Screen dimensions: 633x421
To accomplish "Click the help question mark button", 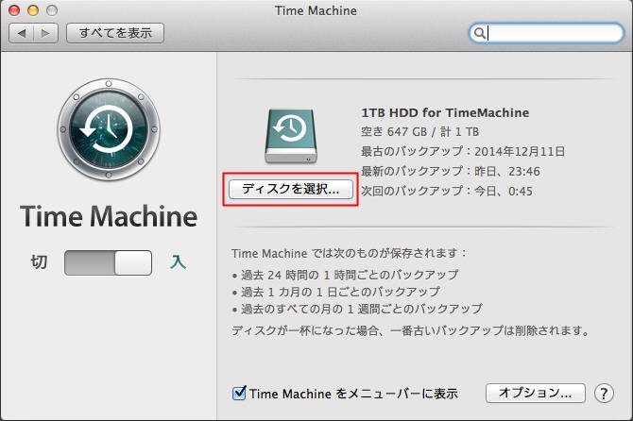I will point(604,394).
